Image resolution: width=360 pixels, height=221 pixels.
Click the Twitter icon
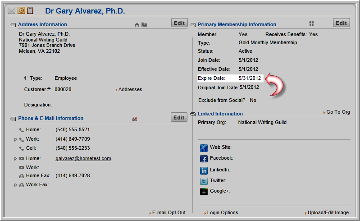(204, 181)
